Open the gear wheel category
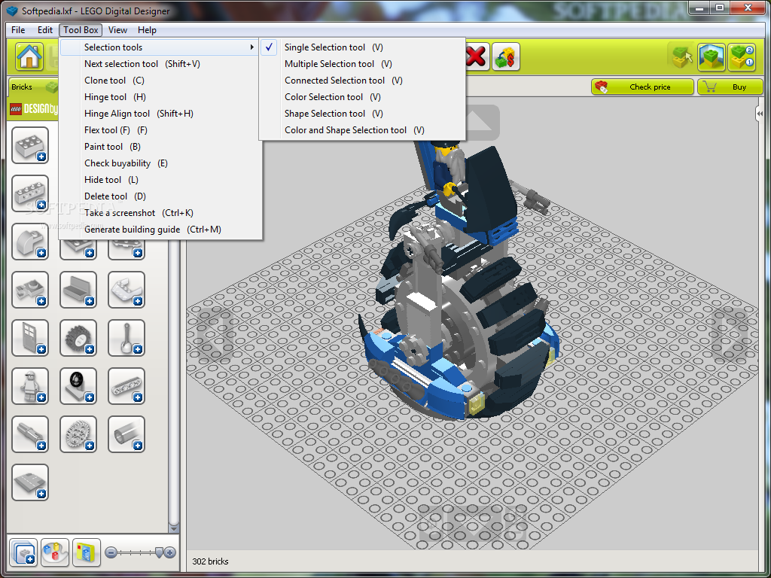771x578 pixels. click(78, 434)
